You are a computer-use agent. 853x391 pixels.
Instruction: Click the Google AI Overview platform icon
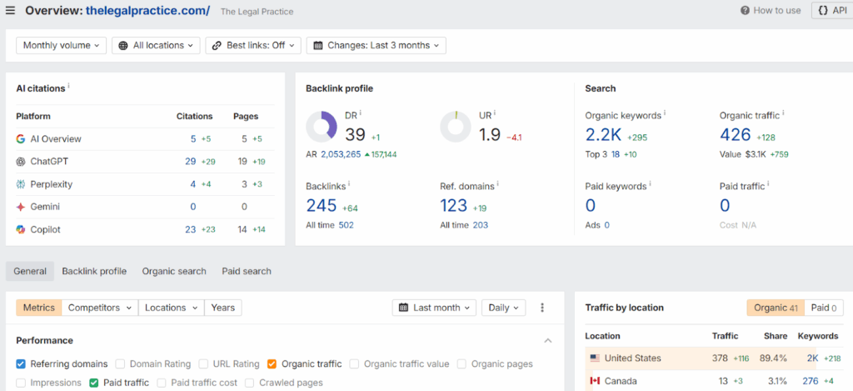[21, 139]
